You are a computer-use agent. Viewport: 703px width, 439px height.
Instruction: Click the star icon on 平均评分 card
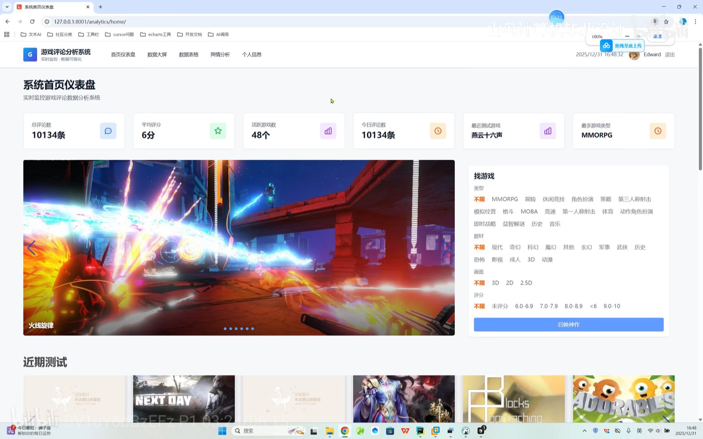point(218,131)
